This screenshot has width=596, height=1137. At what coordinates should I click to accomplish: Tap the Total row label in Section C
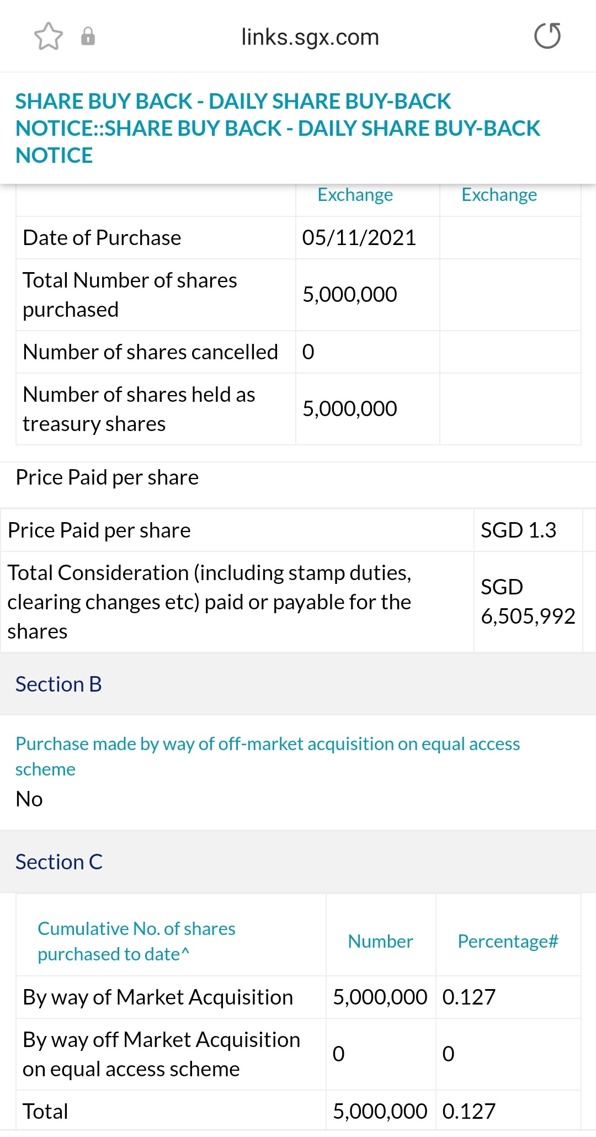click(x=45, y=1111)
